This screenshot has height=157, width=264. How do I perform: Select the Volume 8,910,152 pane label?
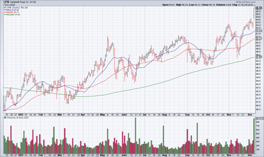point(18,118)
